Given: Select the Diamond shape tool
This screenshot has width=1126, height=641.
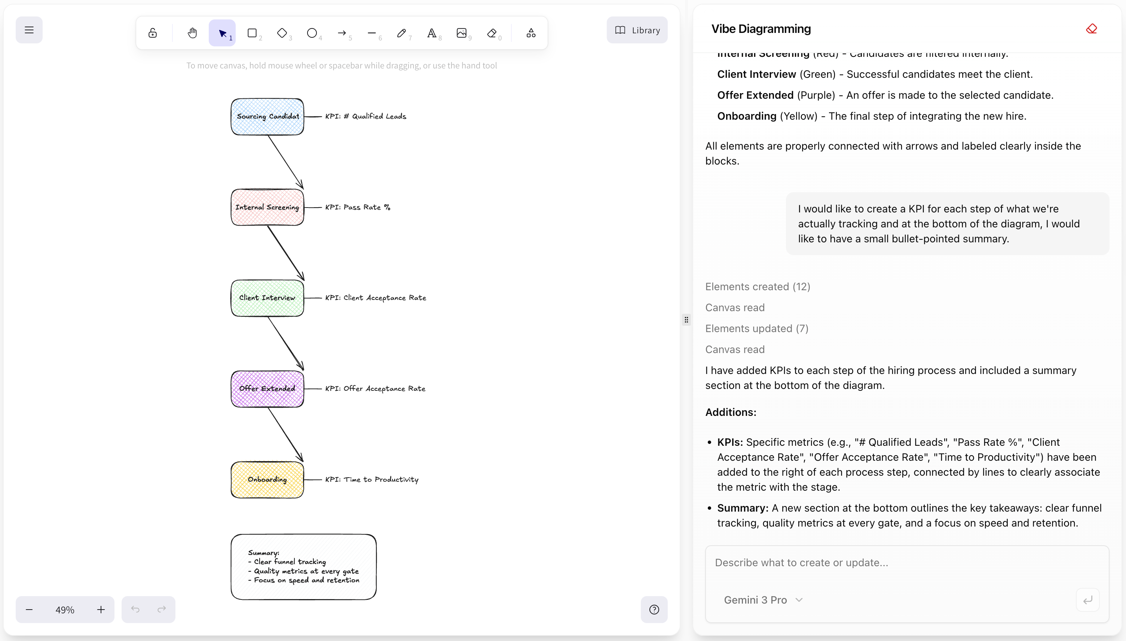Looking at the screenshot, I should point(282,33).
